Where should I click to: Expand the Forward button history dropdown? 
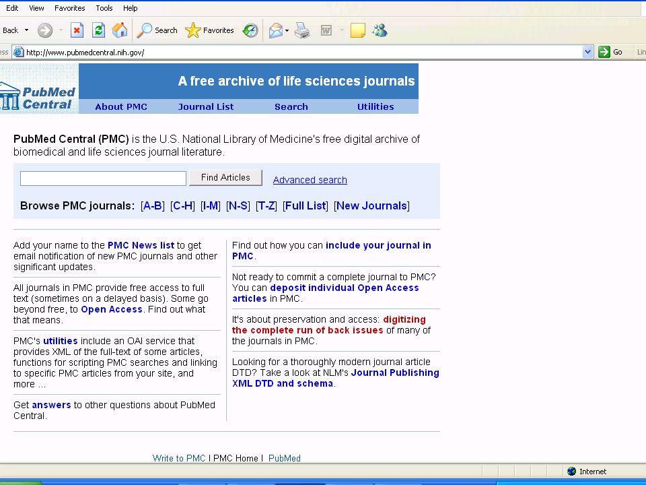tap(61, 30)
